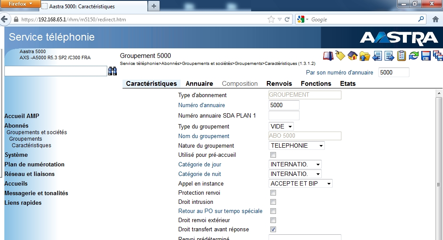This screenshot has width=443, height=240.
Task: Open the clipboard checklist icon
Action: pyautogui.click(x=402, y=56)
